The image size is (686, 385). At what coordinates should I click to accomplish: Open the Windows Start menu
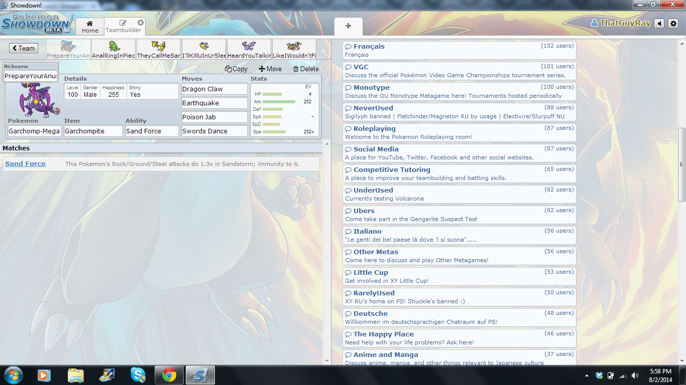13,375
